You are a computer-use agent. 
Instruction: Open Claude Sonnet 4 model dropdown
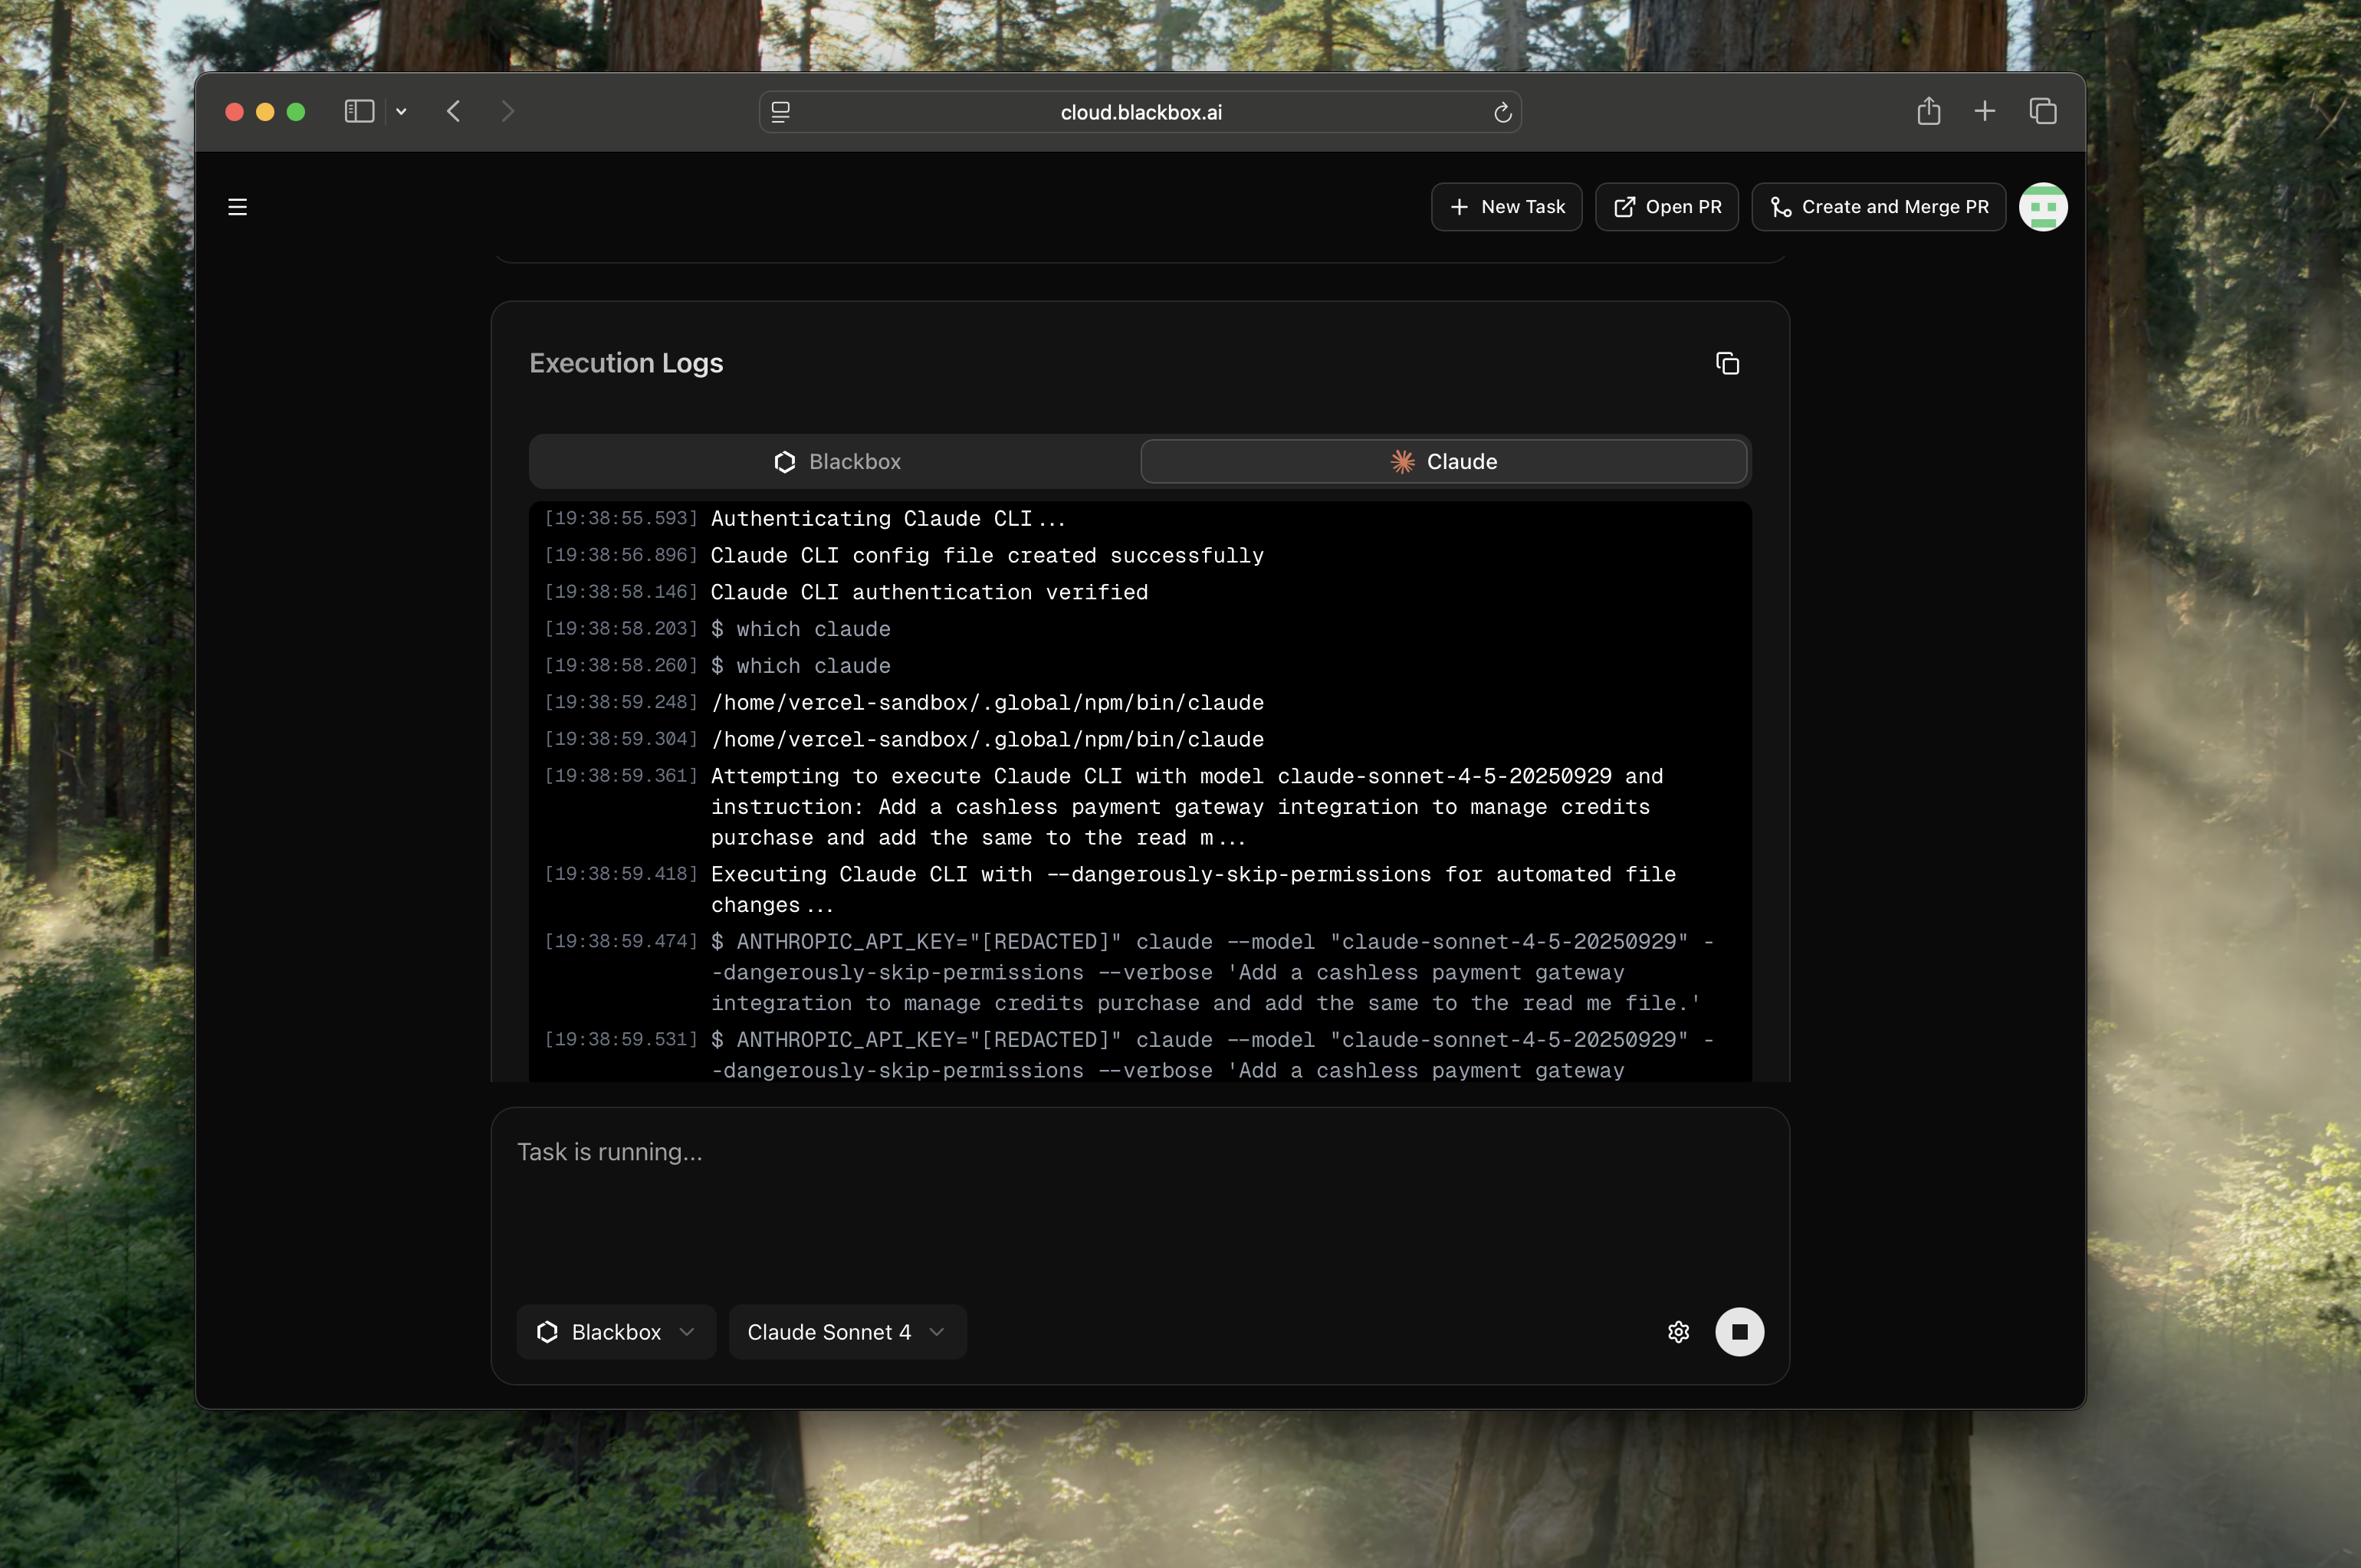(846, 1332)
